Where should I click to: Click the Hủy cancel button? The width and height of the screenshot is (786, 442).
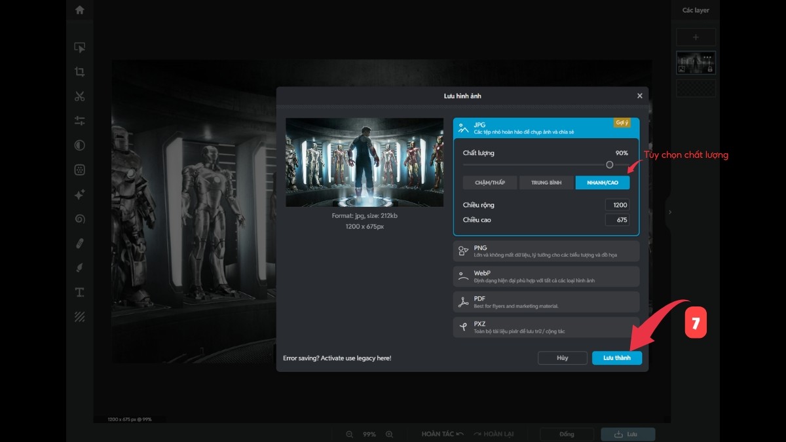(562, 358)
